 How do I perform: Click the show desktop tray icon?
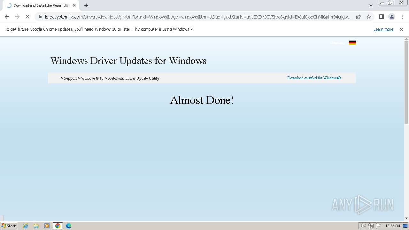pos(405,226)
